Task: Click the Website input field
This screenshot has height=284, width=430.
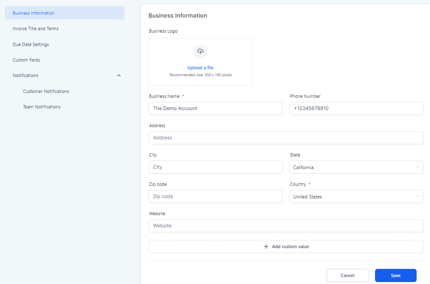Action: 286,226
